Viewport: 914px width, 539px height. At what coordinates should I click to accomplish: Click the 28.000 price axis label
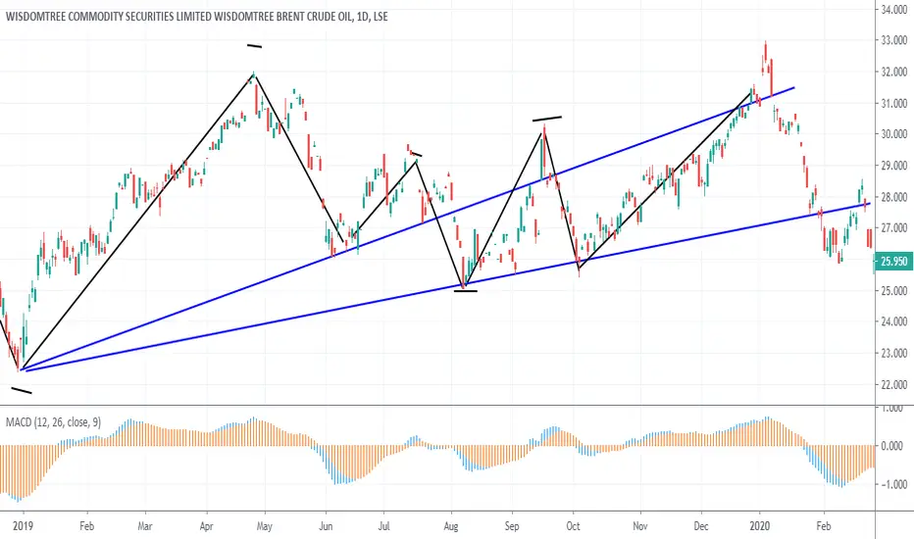(x=894, y=197)
